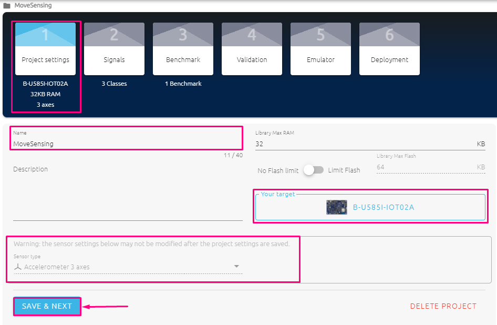The width and height of the screenshot is (497, 325).
Task: Edit the project Name field
Action: tap(128, 144)
